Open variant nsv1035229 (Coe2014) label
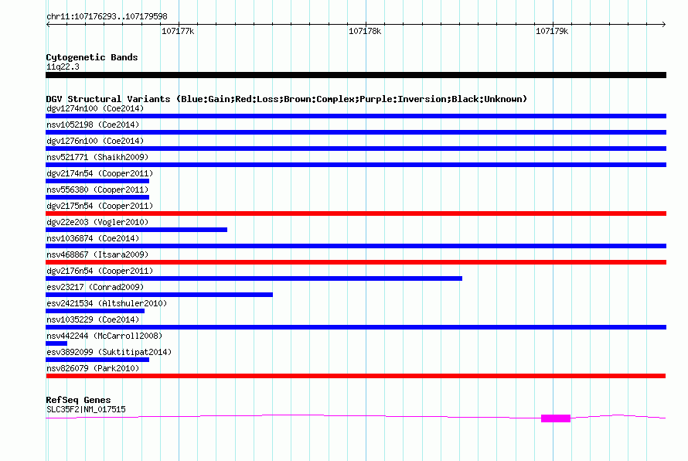This screenshot has height=461, width=688. pyautogui.click(x=93, y=319)
